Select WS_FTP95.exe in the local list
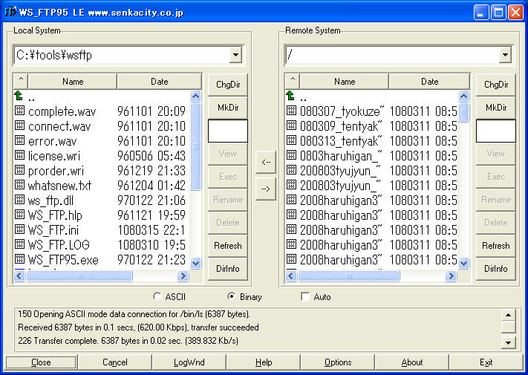528x375 pixels. point(63,260)
